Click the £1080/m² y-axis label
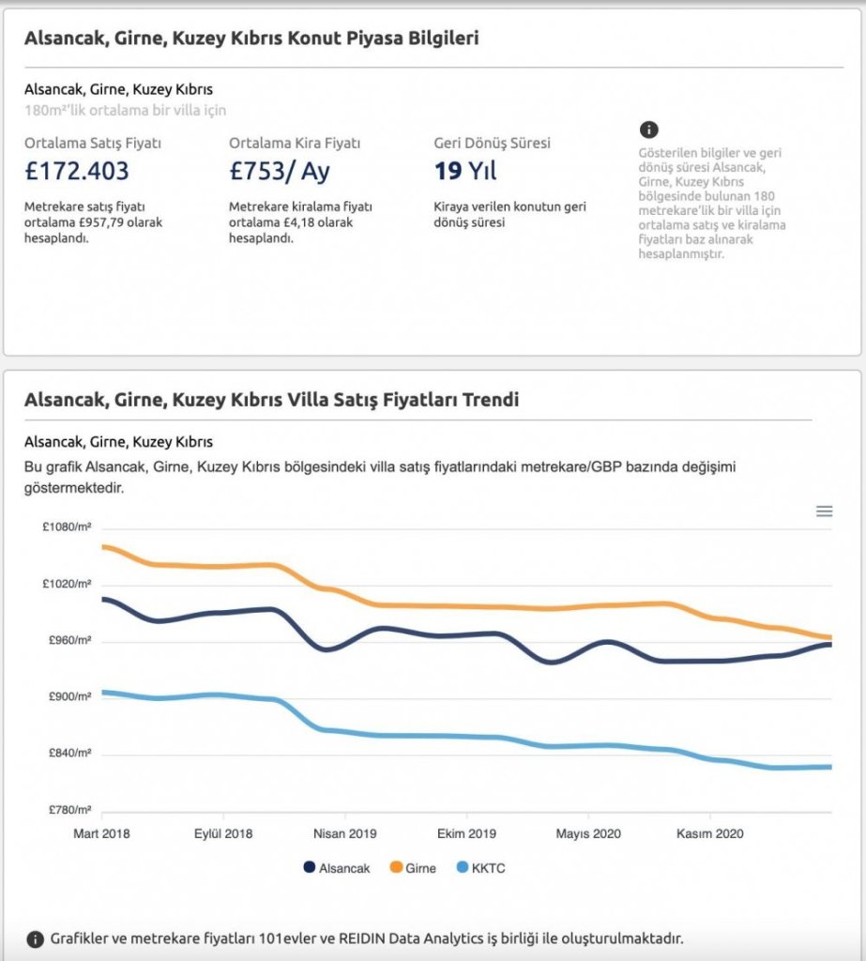This screenshot has height=961, width=866. (67, 527)
